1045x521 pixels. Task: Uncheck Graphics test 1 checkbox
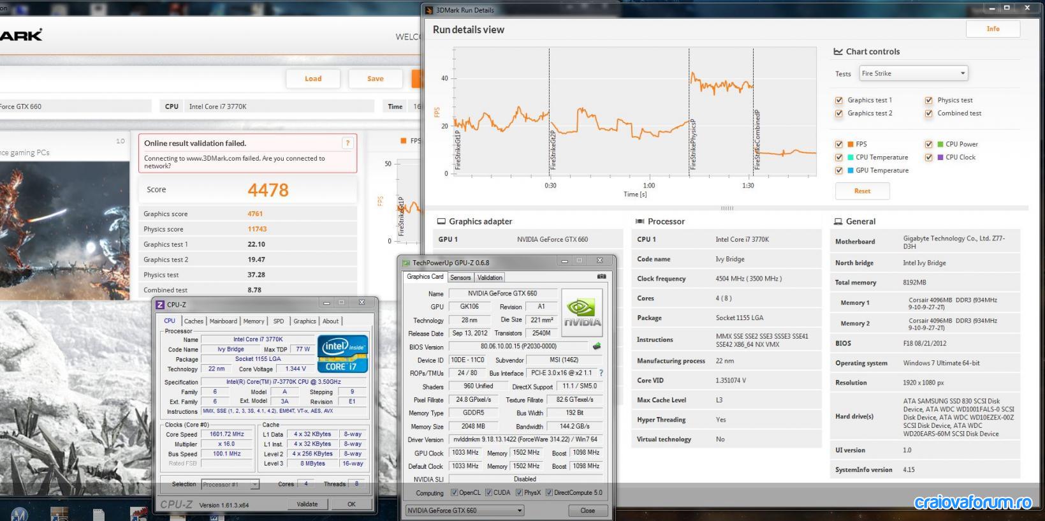point(839,100)
